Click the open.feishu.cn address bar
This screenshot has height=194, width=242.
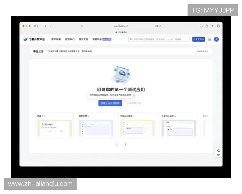click(x=121, y=26)
